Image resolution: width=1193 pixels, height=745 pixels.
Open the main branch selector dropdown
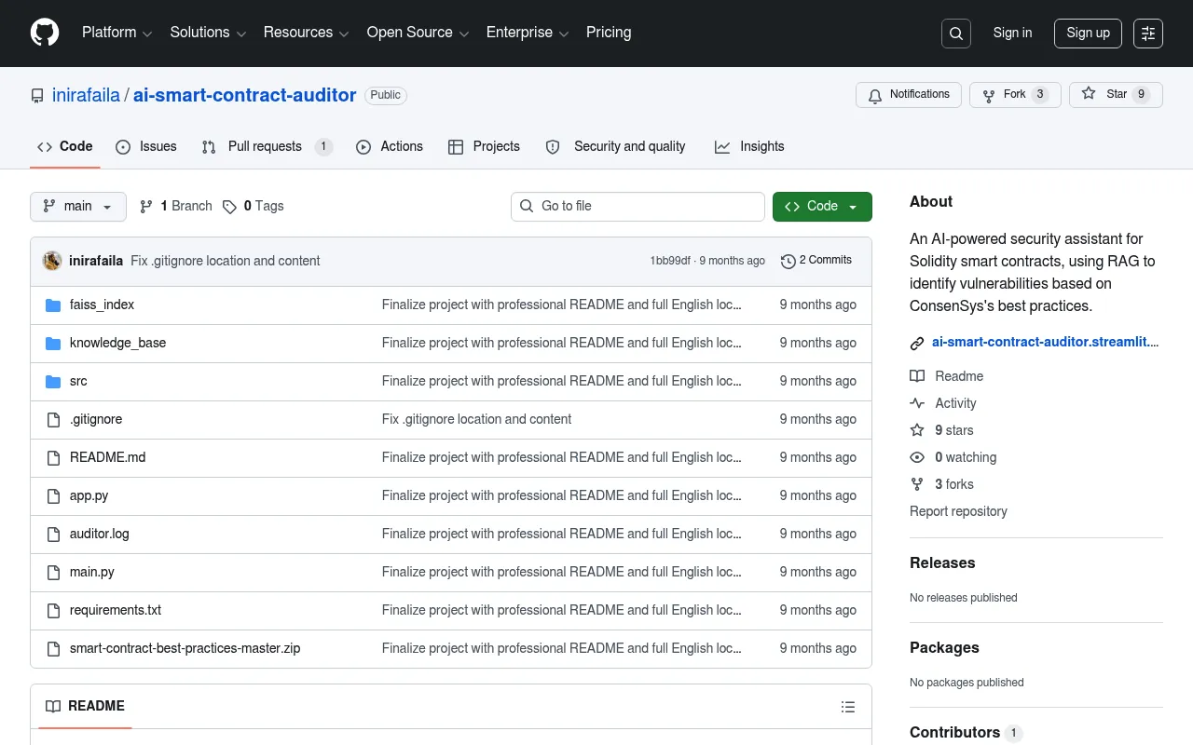[78, 207]
